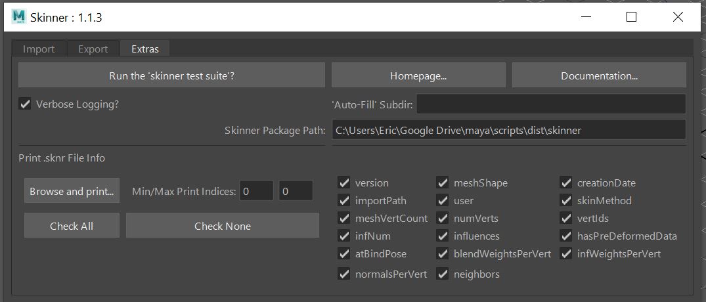This screenshot has height=302, width=706.
Task: Click the Skinner Package Path field
Action: [x=509, y=130]
